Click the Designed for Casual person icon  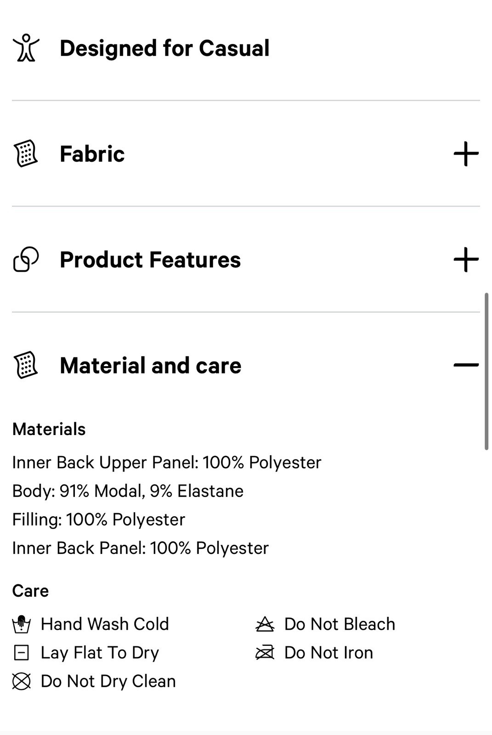(26, 48)
